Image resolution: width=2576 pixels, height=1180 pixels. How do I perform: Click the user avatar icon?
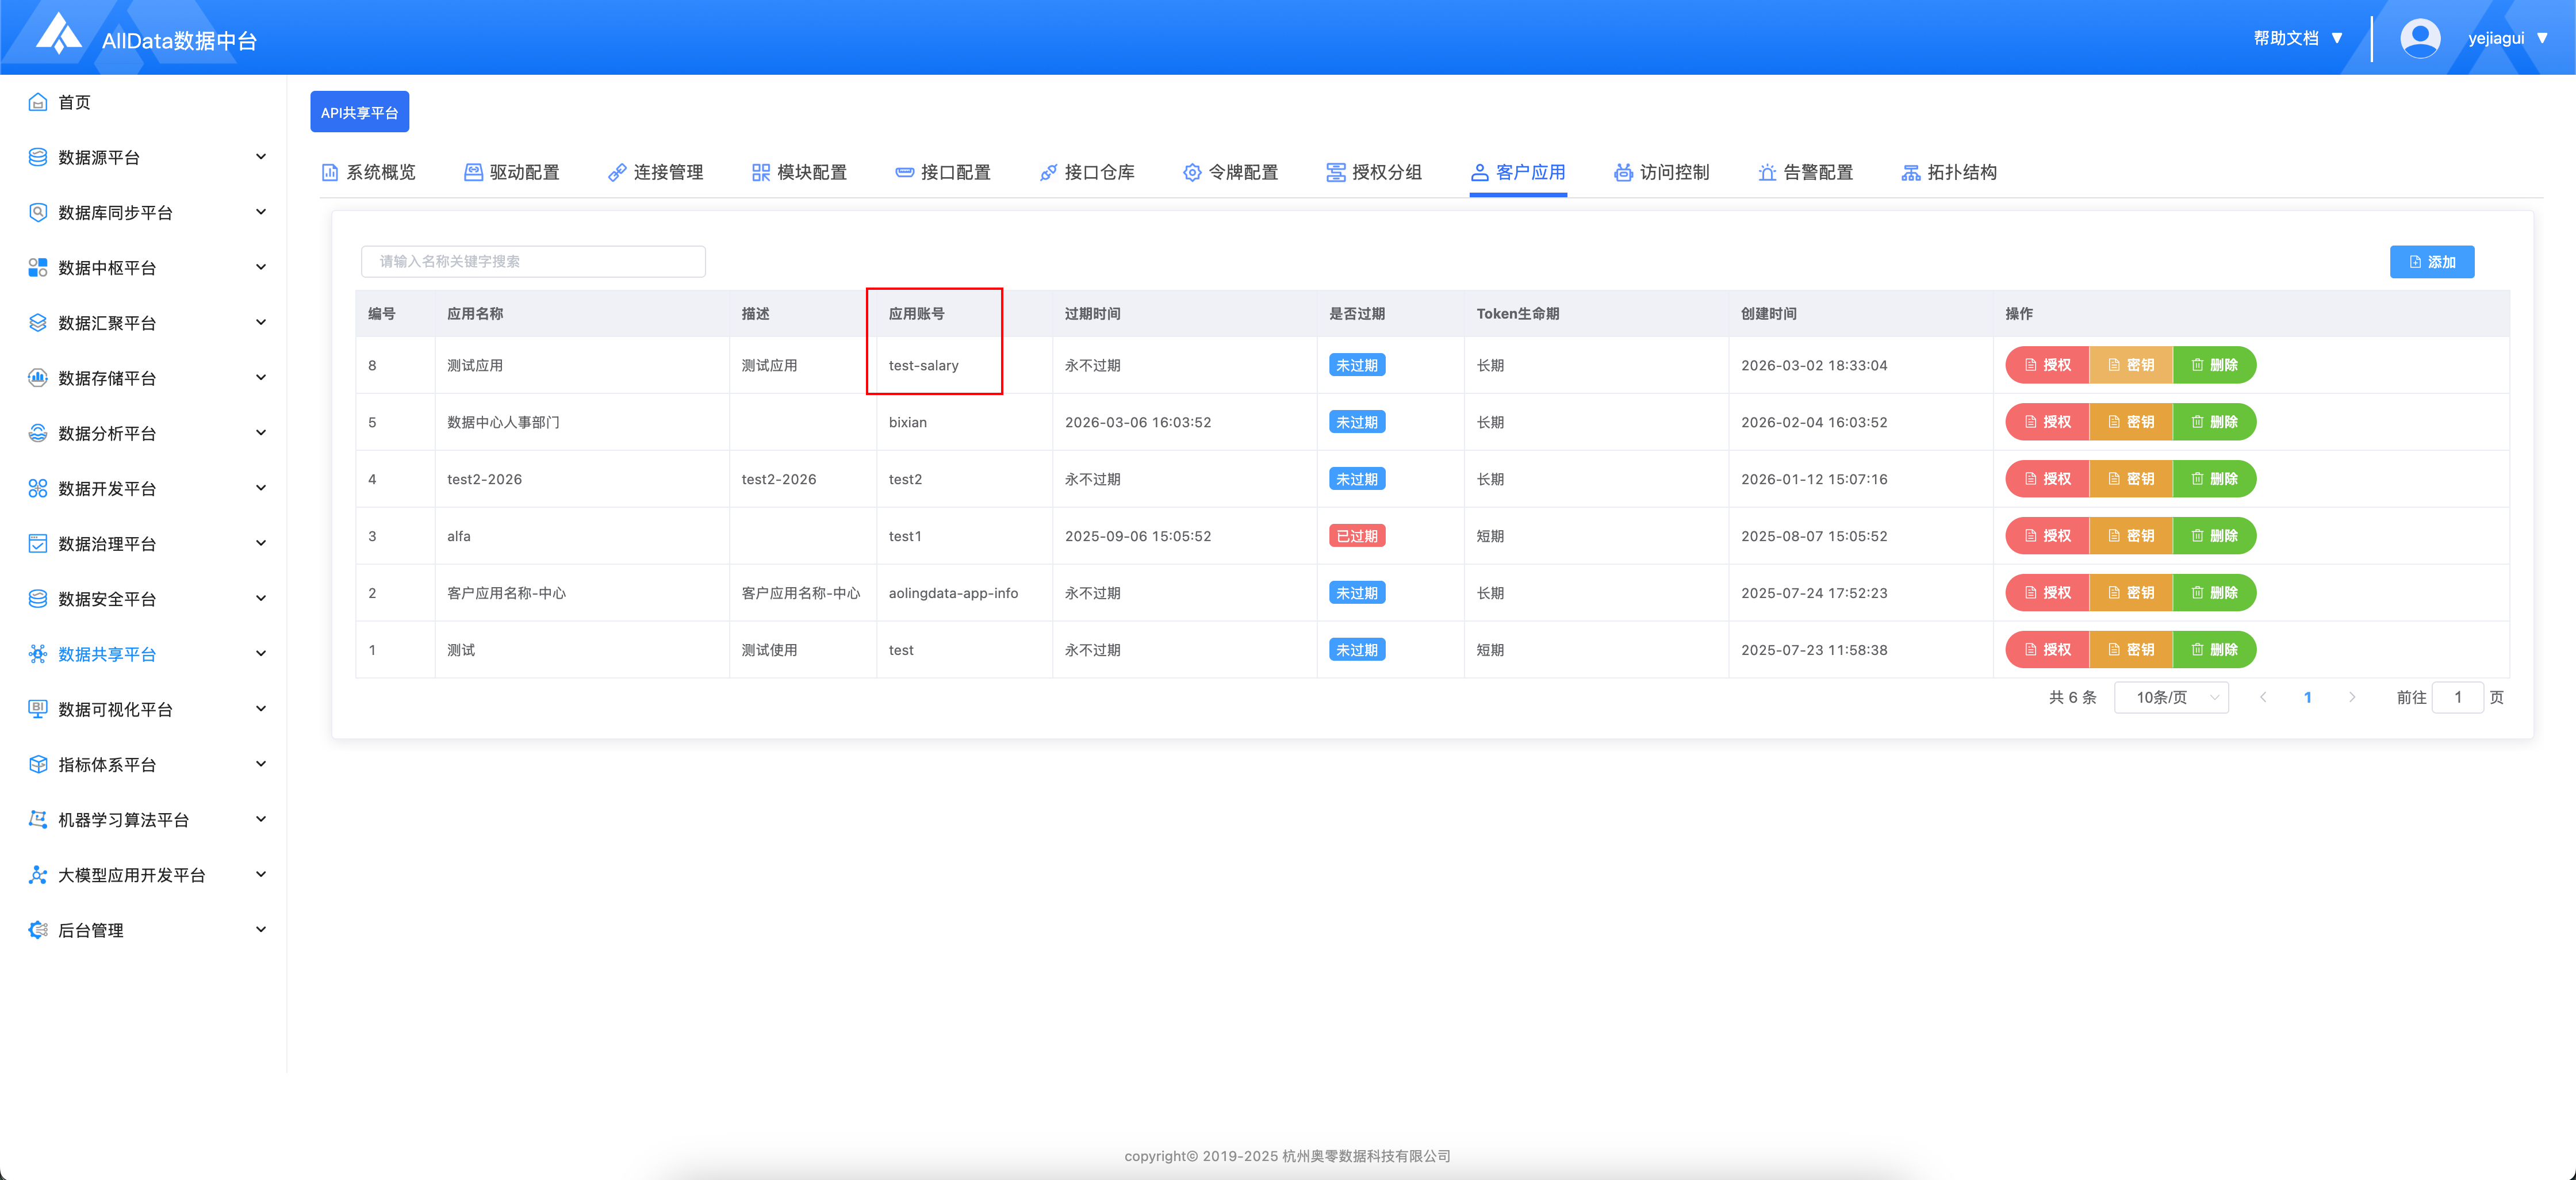click(x=2419, y=38)
